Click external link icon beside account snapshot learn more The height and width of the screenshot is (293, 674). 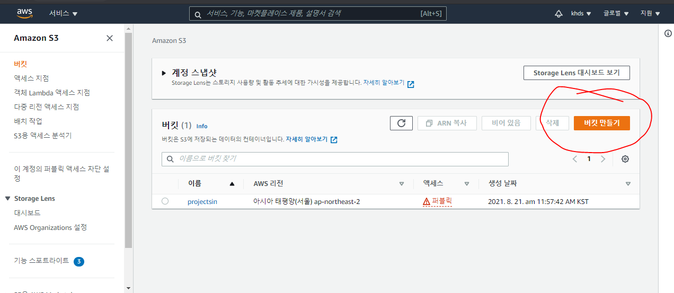[x=411, y=84]
